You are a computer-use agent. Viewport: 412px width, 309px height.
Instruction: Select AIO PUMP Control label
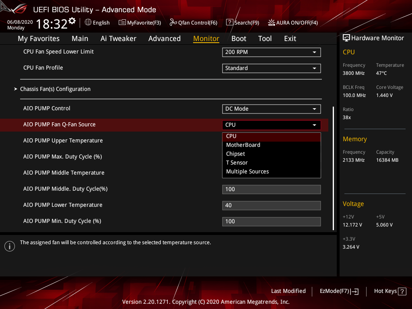click(x=47, y=108)
